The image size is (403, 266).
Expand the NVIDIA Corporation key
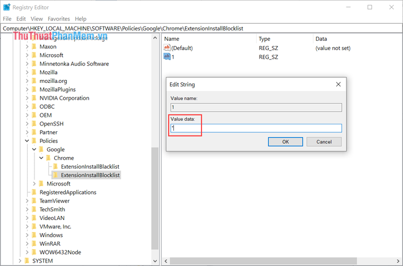click(x=27, y=98)
